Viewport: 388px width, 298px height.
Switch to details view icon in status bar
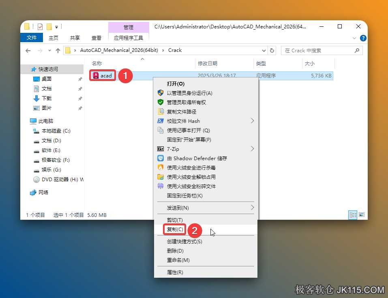(353, 215)
